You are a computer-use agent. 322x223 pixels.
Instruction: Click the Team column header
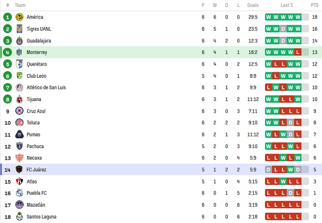tap(20, 5)
